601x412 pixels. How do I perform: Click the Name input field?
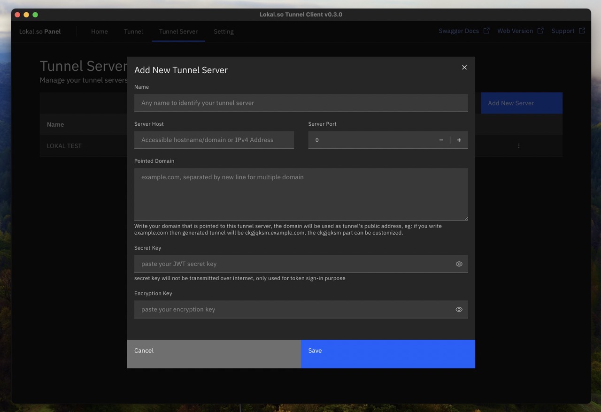click(x=300, y=103)
